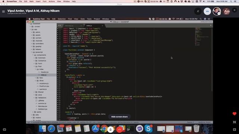239x134 pixels.
Task: Click the code minimap on right
Action: pos(202,36)
